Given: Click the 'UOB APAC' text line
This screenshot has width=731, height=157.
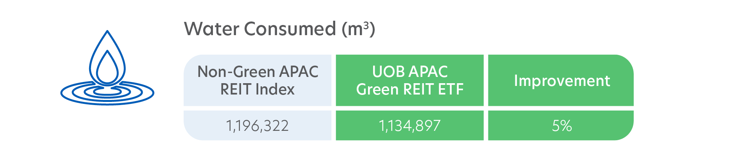Looking at the screenshot, I should [x=410, y=72].
